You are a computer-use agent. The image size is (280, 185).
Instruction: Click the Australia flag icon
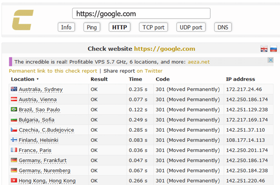click(x=14, y=89)
